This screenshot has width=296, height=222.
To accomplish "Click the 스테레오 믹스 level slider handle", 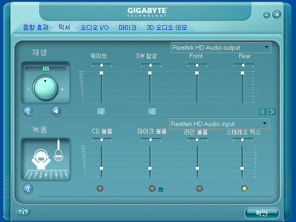I will (x=242, y=168).
